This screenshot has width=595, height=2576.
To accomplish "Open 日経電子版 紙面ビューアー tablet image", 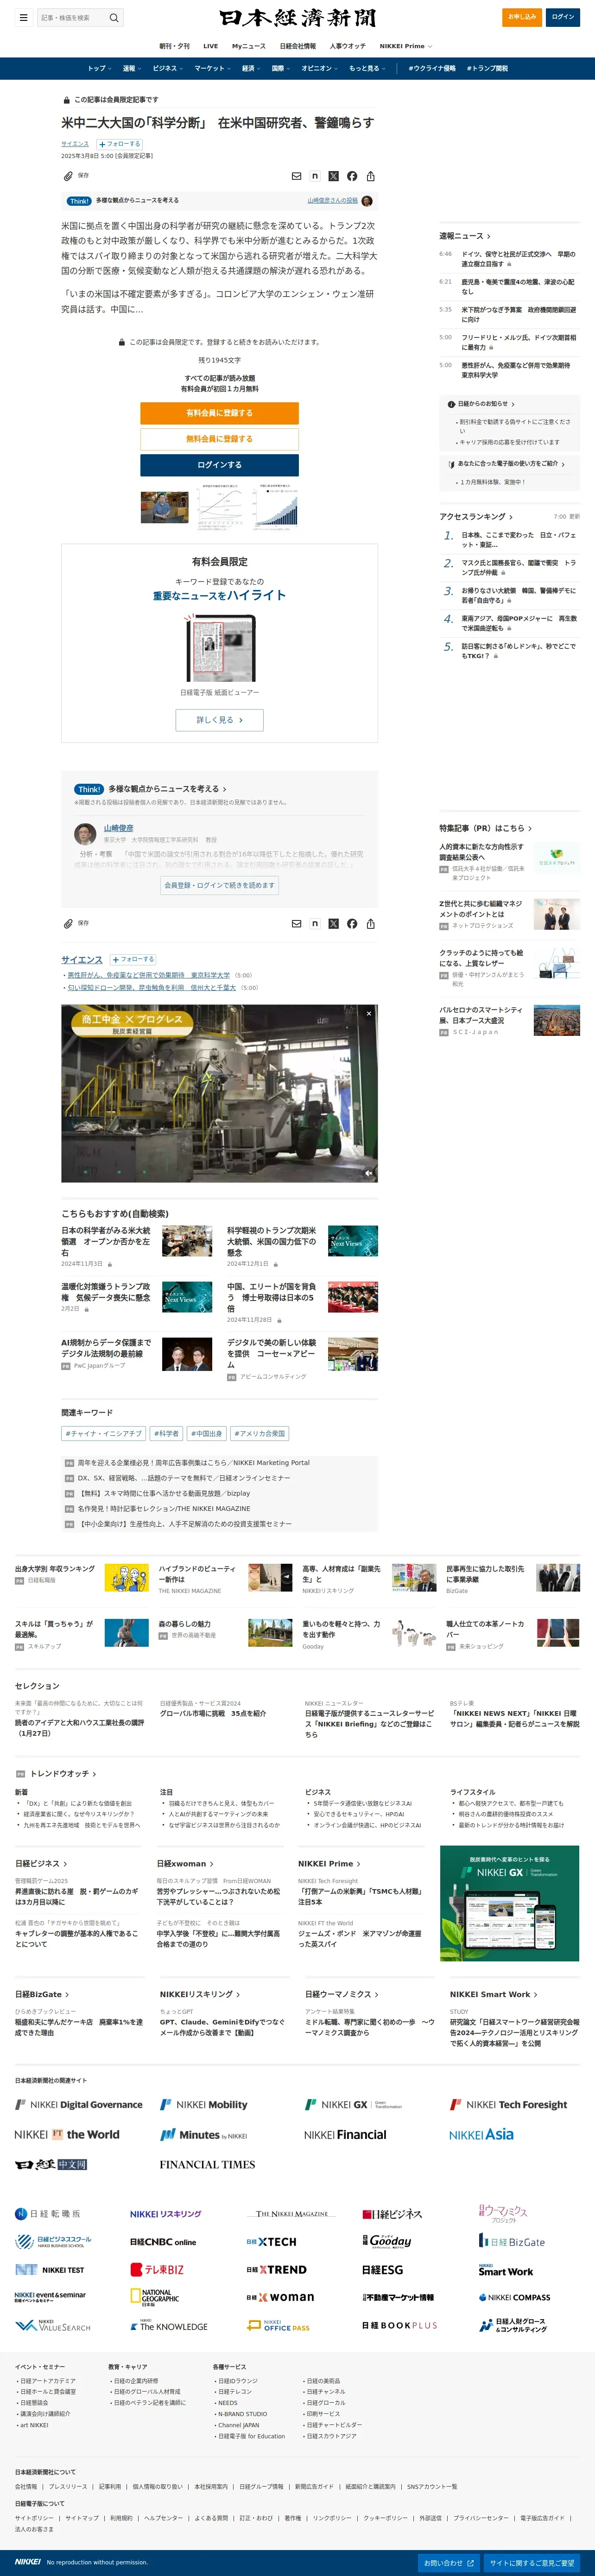I will (219, 648).
